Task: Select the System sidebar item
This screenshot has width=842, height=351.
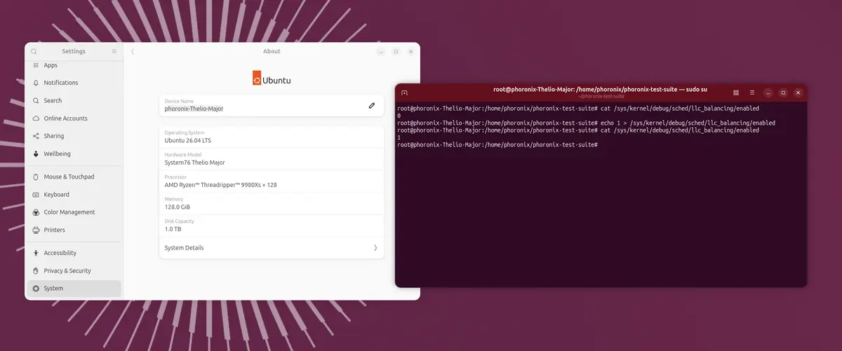Action: 74,288
